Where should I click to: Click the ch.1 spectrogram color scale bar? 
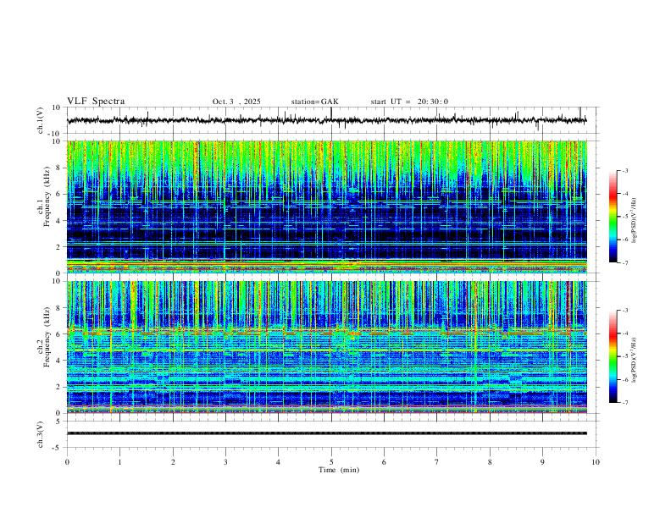613,217
